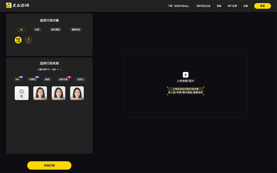Switch to the 贴纸 style tab

tap(47, 79)
